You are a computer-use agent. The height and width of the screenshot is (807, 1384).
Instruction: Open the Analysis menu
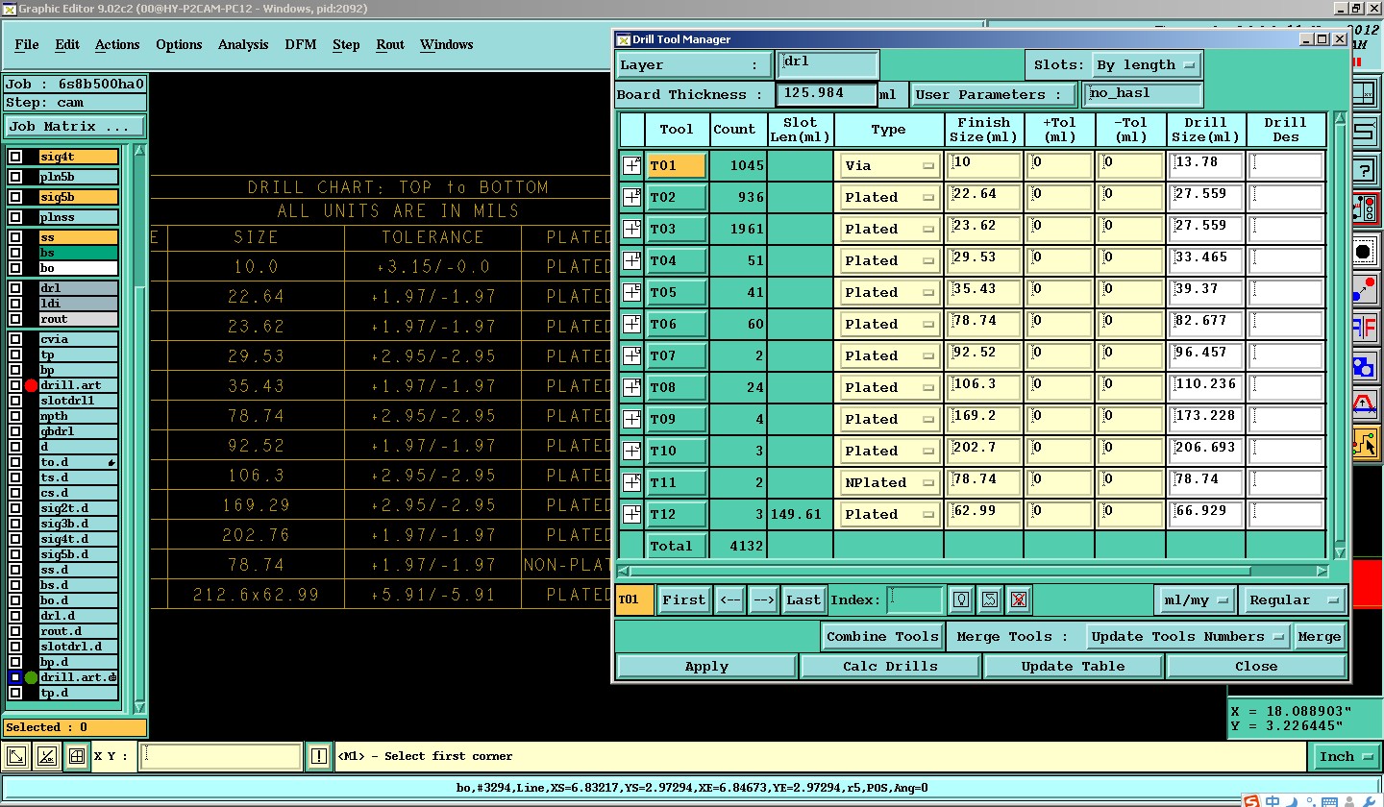point(243,44)
